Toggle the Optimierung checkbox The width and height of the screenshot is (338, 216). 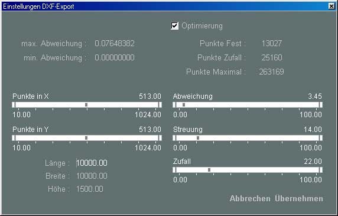click(x=174, y=26)
